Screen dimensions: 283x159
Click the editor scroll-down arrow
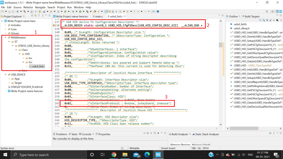(x=221, y=124)
